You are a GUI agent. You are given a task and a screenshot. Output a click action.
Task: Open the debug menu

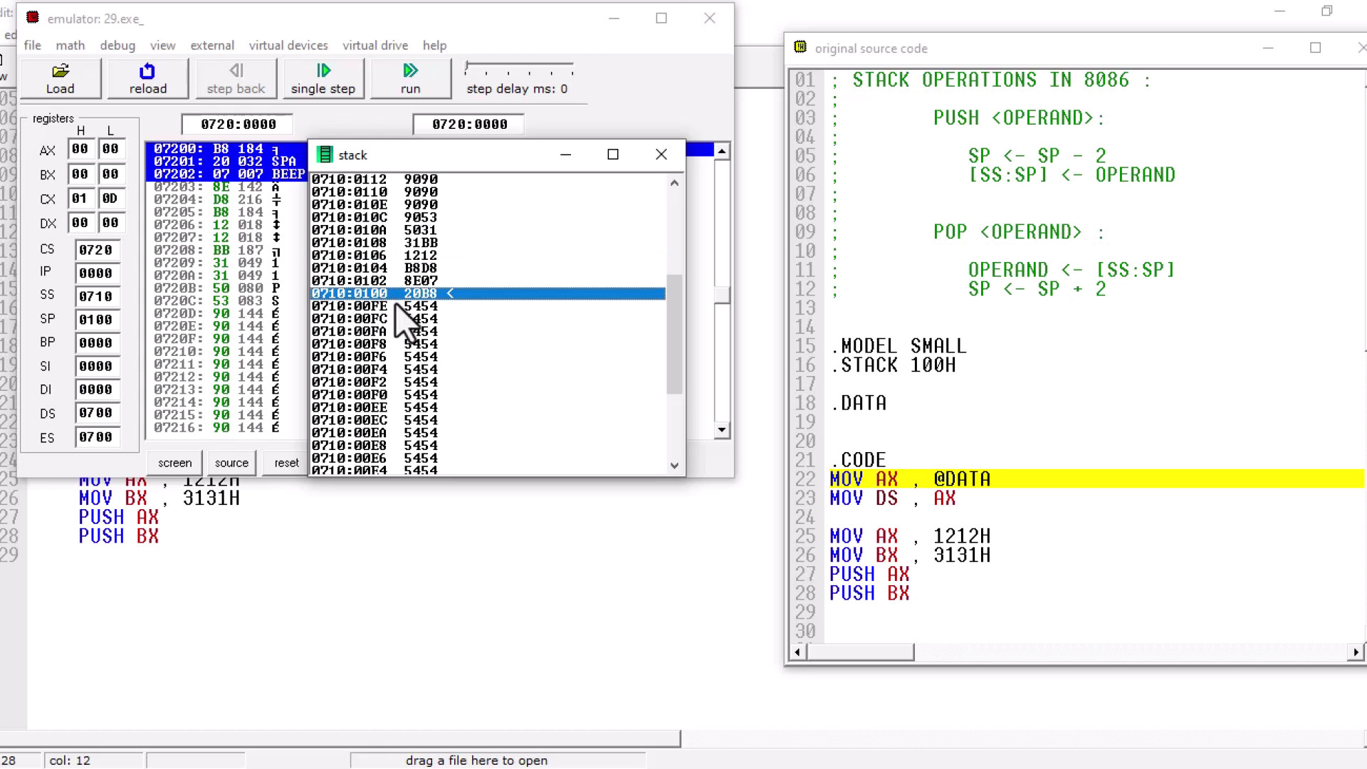tap(117, 45)
